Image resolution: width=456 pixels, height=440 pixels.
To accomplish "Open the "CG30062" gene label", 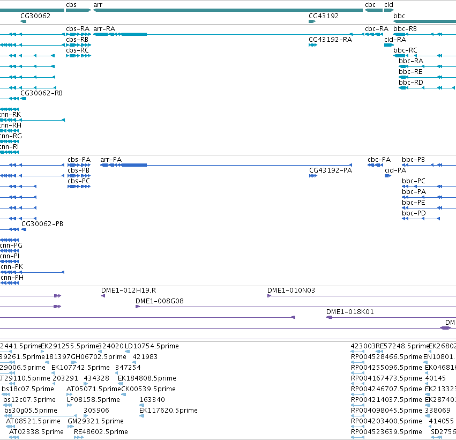I will coord(35,16).
